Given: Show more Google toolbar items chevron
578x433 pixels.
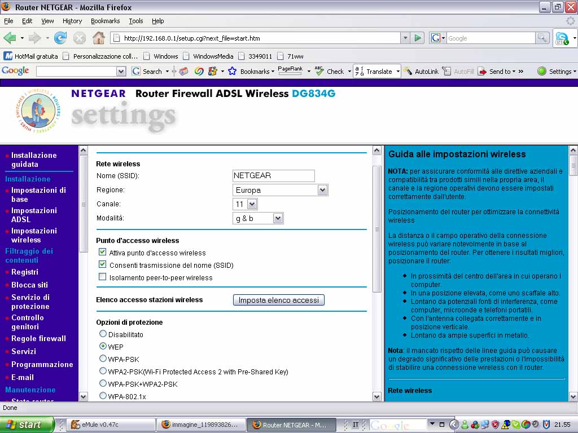Looking at the screenshot, I should 521,72.
